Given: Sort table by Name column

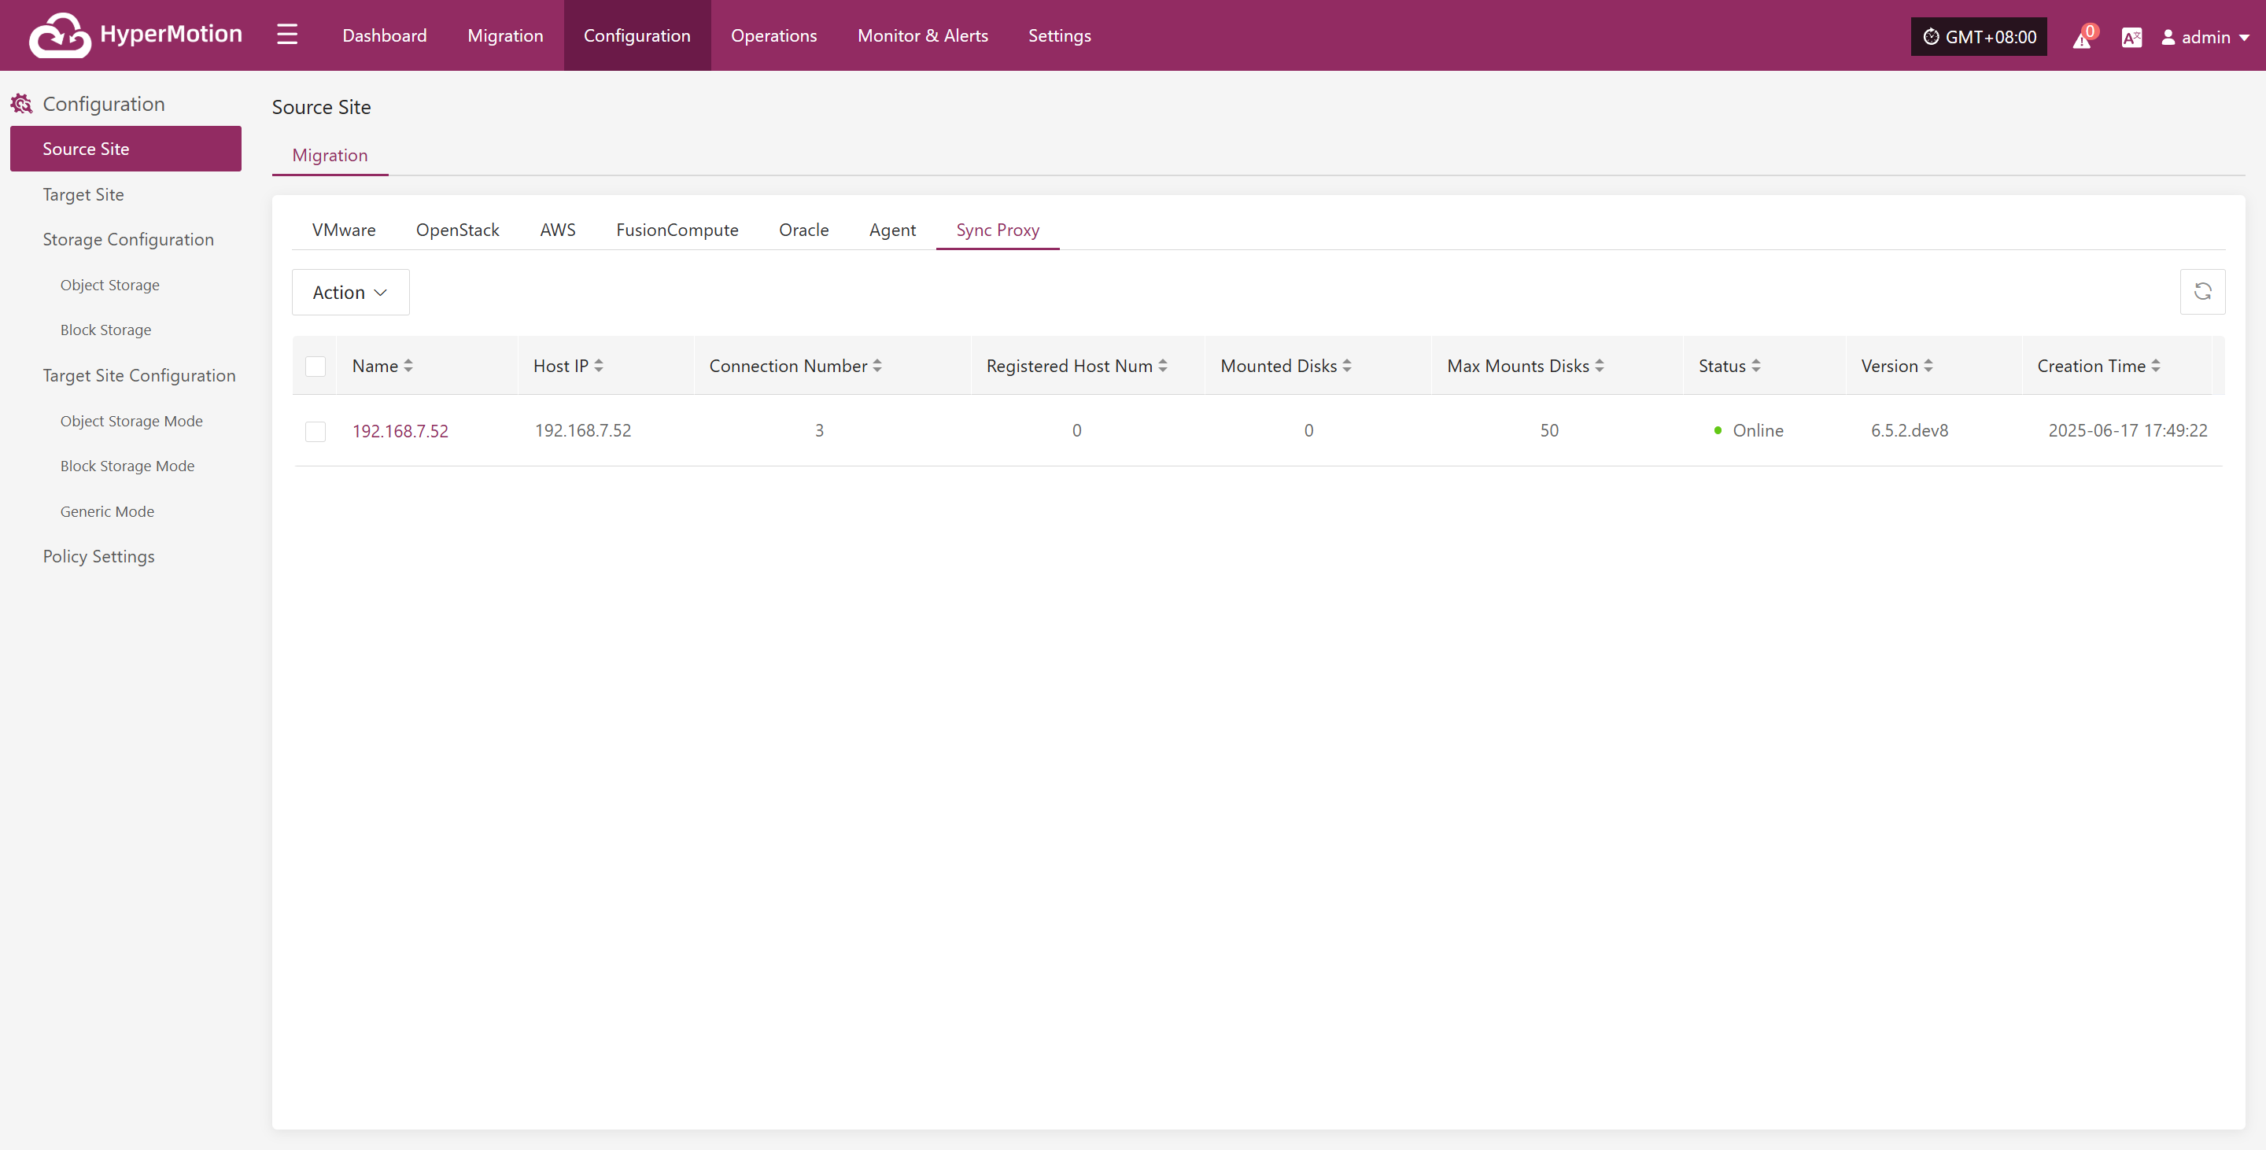Looking at the screenshot, I should point(408,366).
